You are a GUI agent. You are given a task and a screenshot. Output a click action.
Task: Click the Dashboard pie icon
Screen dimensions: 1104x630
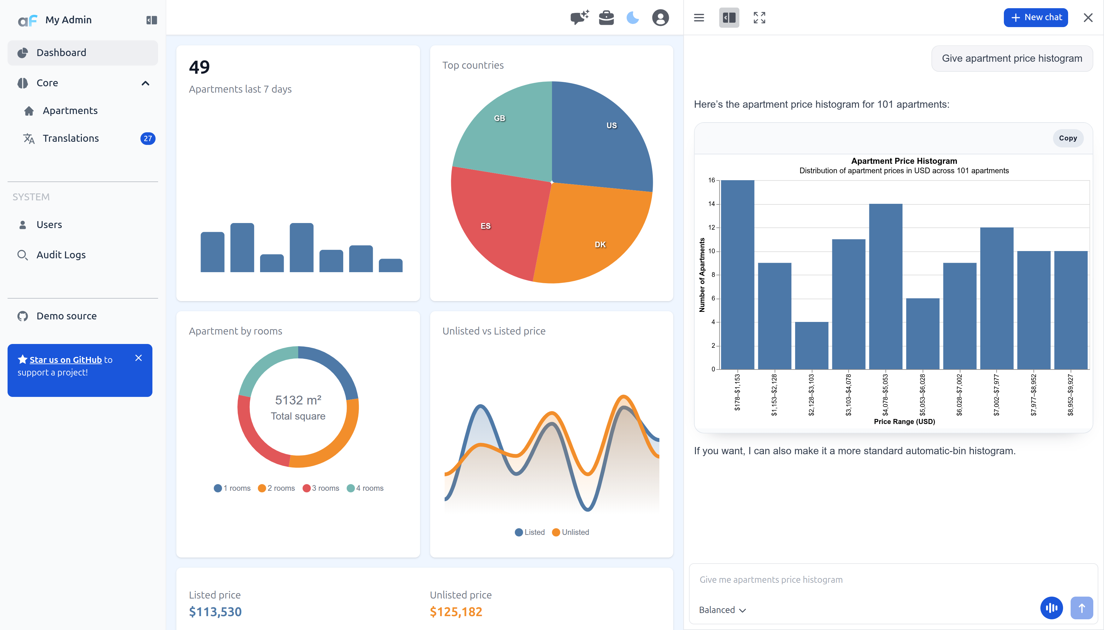pos(22,53)
